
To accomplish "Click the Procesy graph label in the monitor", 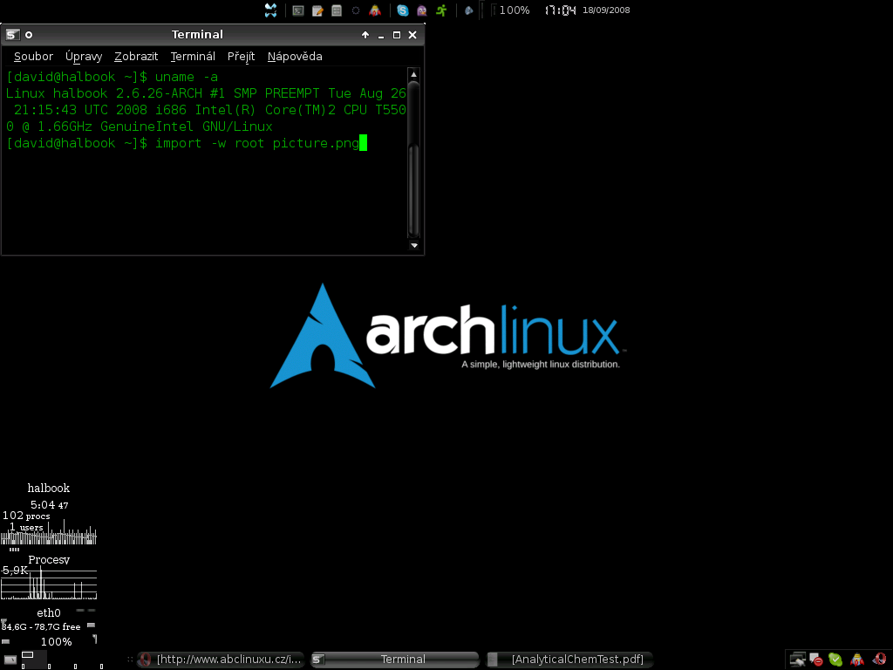I will [49, 560].
